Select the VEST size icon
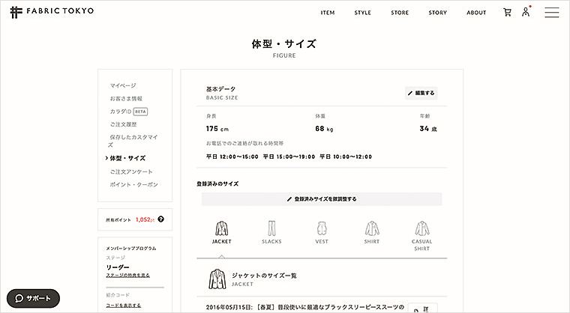The height and width of the screenshot is (313, 570). [322, 232]
